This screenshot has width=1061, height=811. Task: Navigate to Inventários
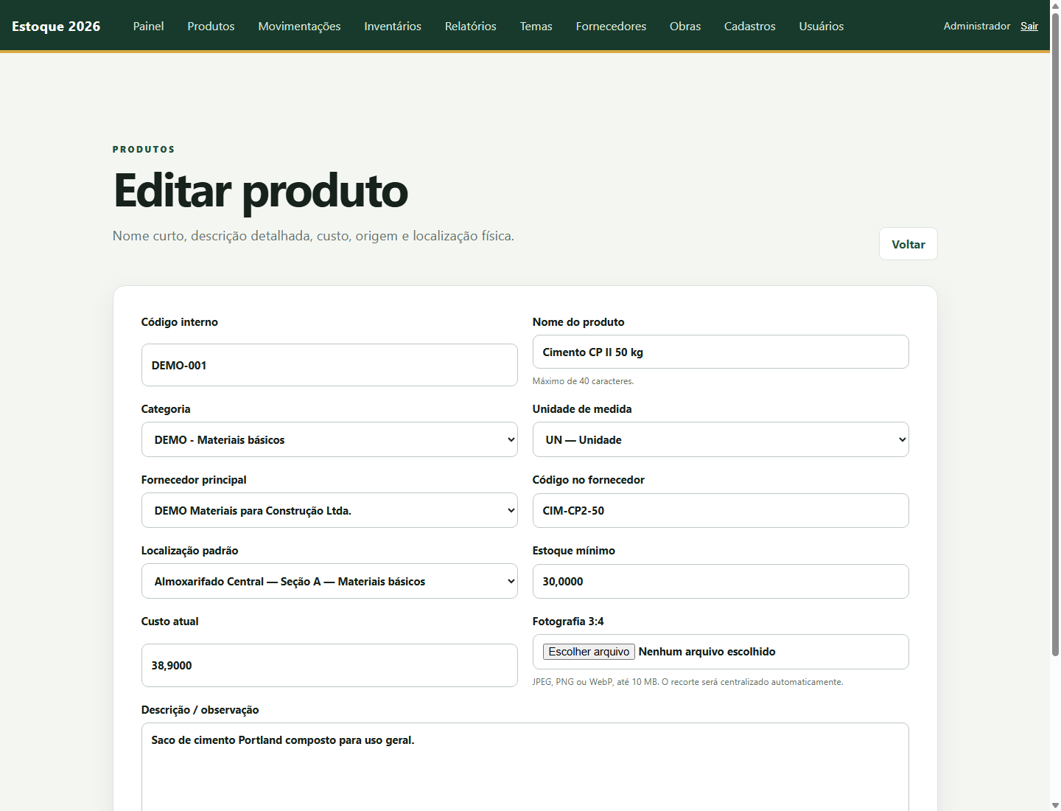click(x=393, y=26)
